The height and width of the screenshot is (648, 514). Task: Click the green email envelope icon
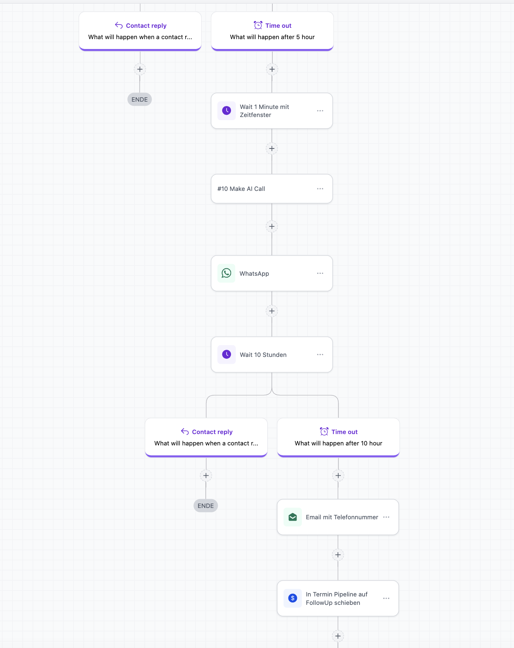click(293, 517)
